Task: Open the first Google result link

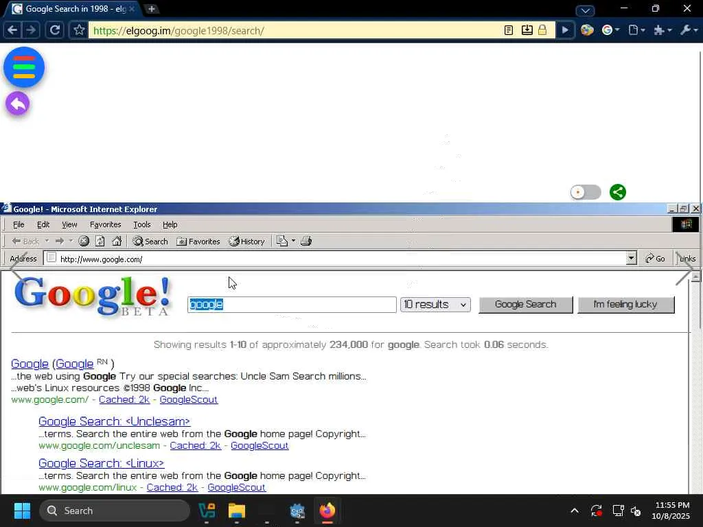Action: (x=30, y=364)
